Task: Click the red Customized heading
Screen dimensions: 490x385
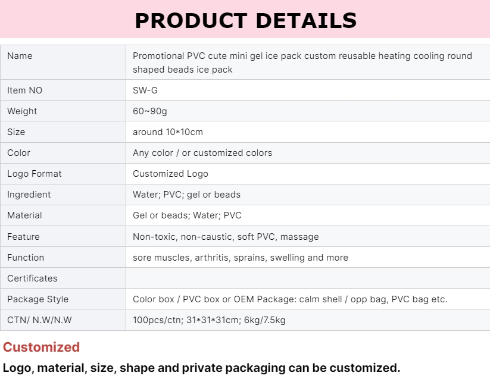Action: (x=41, y=347)
